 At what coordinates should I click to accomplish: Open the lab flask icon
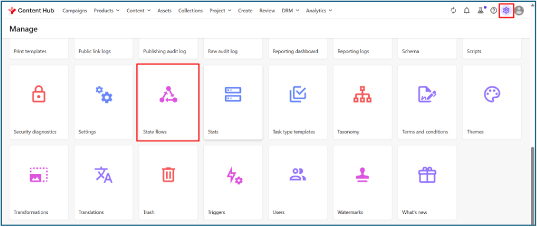point(480,11)
